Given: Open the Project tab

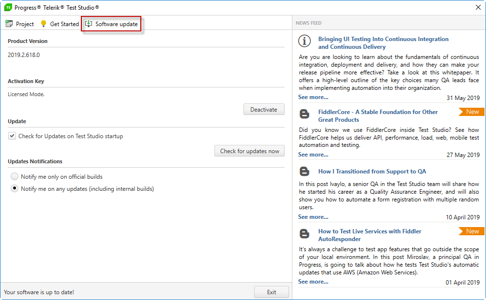Looking at the screenshot, I should 20,24.
